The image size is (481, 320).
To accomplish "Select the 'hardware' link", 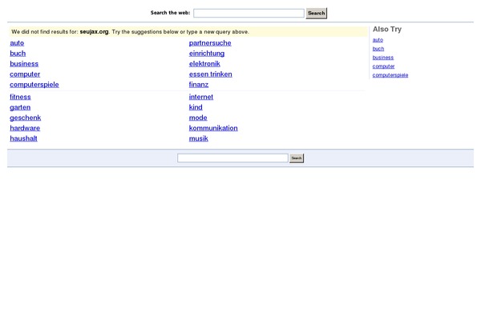I will 25,128.
